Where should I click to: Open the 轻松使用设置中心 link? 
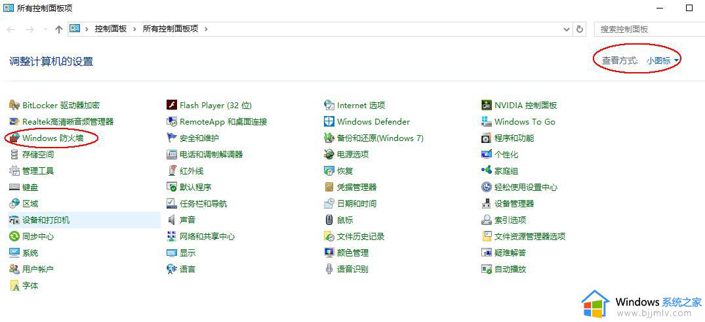[x=526, y=187]
